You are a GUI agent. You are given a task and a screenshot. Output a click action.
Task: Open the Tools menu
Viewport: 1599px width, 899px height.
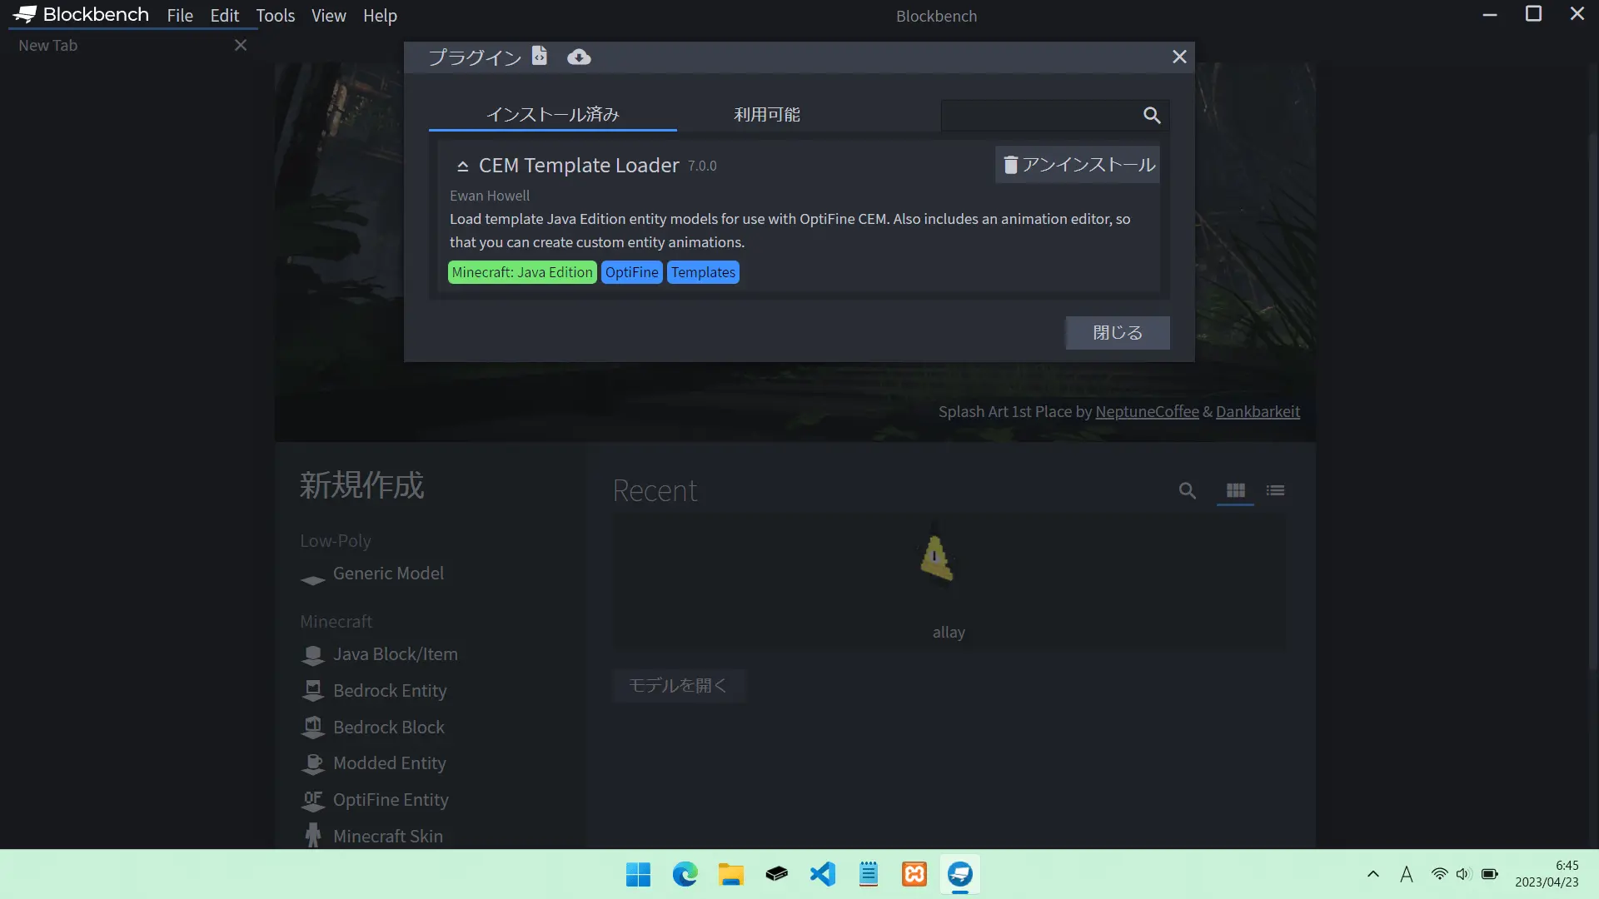pos(275,16)
